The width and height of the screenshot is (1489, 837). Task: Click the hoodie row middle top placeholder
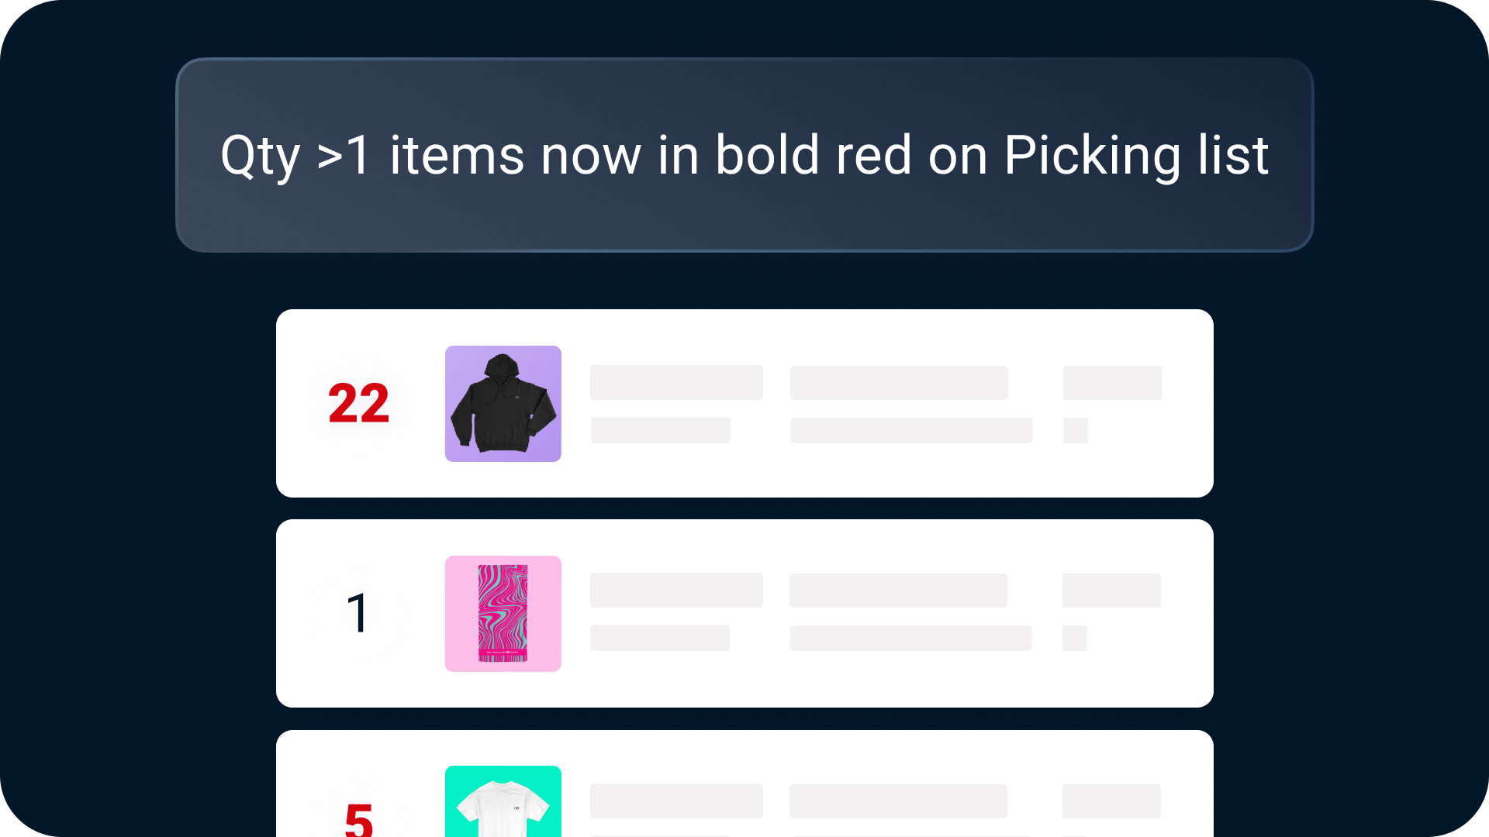coord(899,383)
